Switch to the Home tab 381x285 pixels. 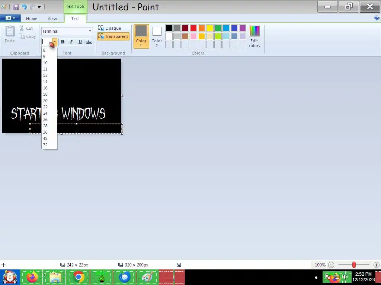pos(32,19)
